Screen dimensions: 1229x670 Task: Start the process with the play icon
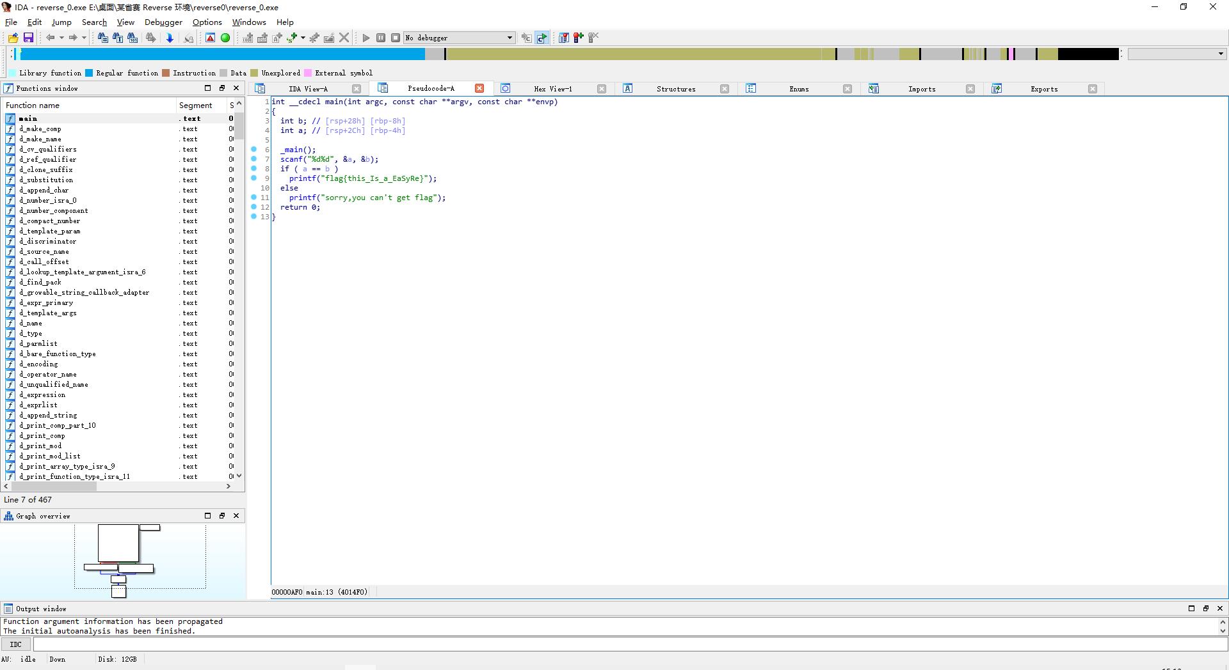pos(366,38)
